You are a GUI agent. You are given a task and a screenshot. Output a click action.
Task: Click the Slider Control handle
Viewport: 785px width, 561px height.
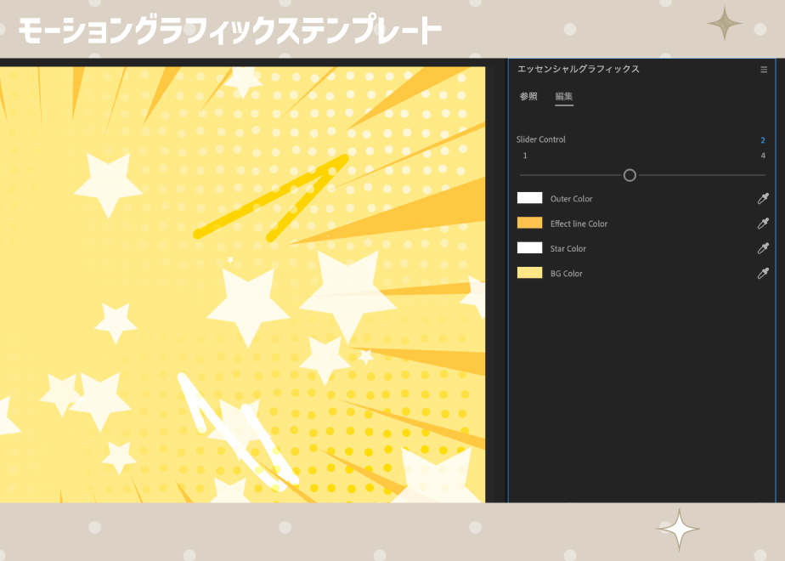pyautogui.click(x=630, y=175)
